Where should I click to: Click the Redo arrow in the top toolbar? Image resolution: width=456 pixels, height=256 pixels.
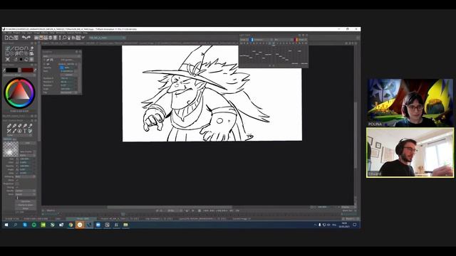(x=28, y=38)
